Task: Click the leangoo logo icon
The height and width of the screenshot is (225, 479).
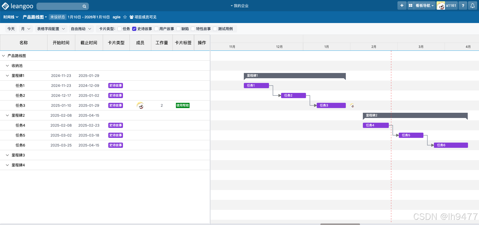Action: [5, 6]
